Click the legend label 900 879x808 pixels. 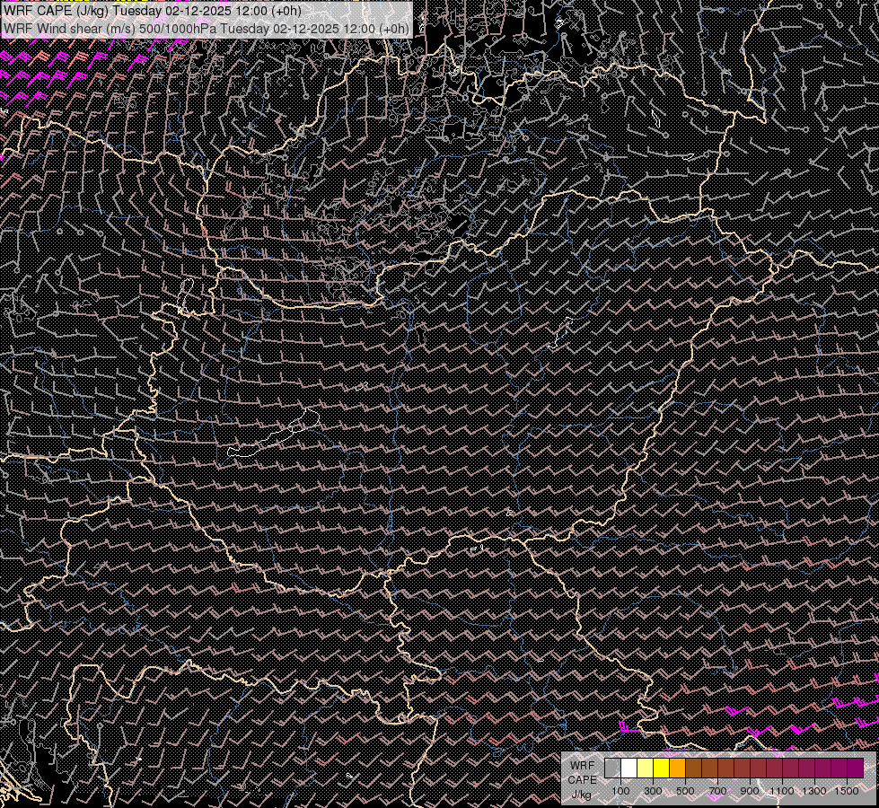point(750,791)
